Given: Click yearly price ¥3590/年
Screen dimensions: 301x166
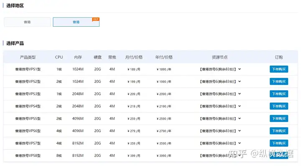Looking at the screenshot, I should click(x=164, y=143).
